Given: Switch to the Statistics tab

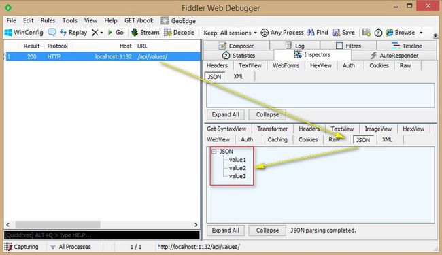Looking at the screenshot, I should tap(239, 56).
